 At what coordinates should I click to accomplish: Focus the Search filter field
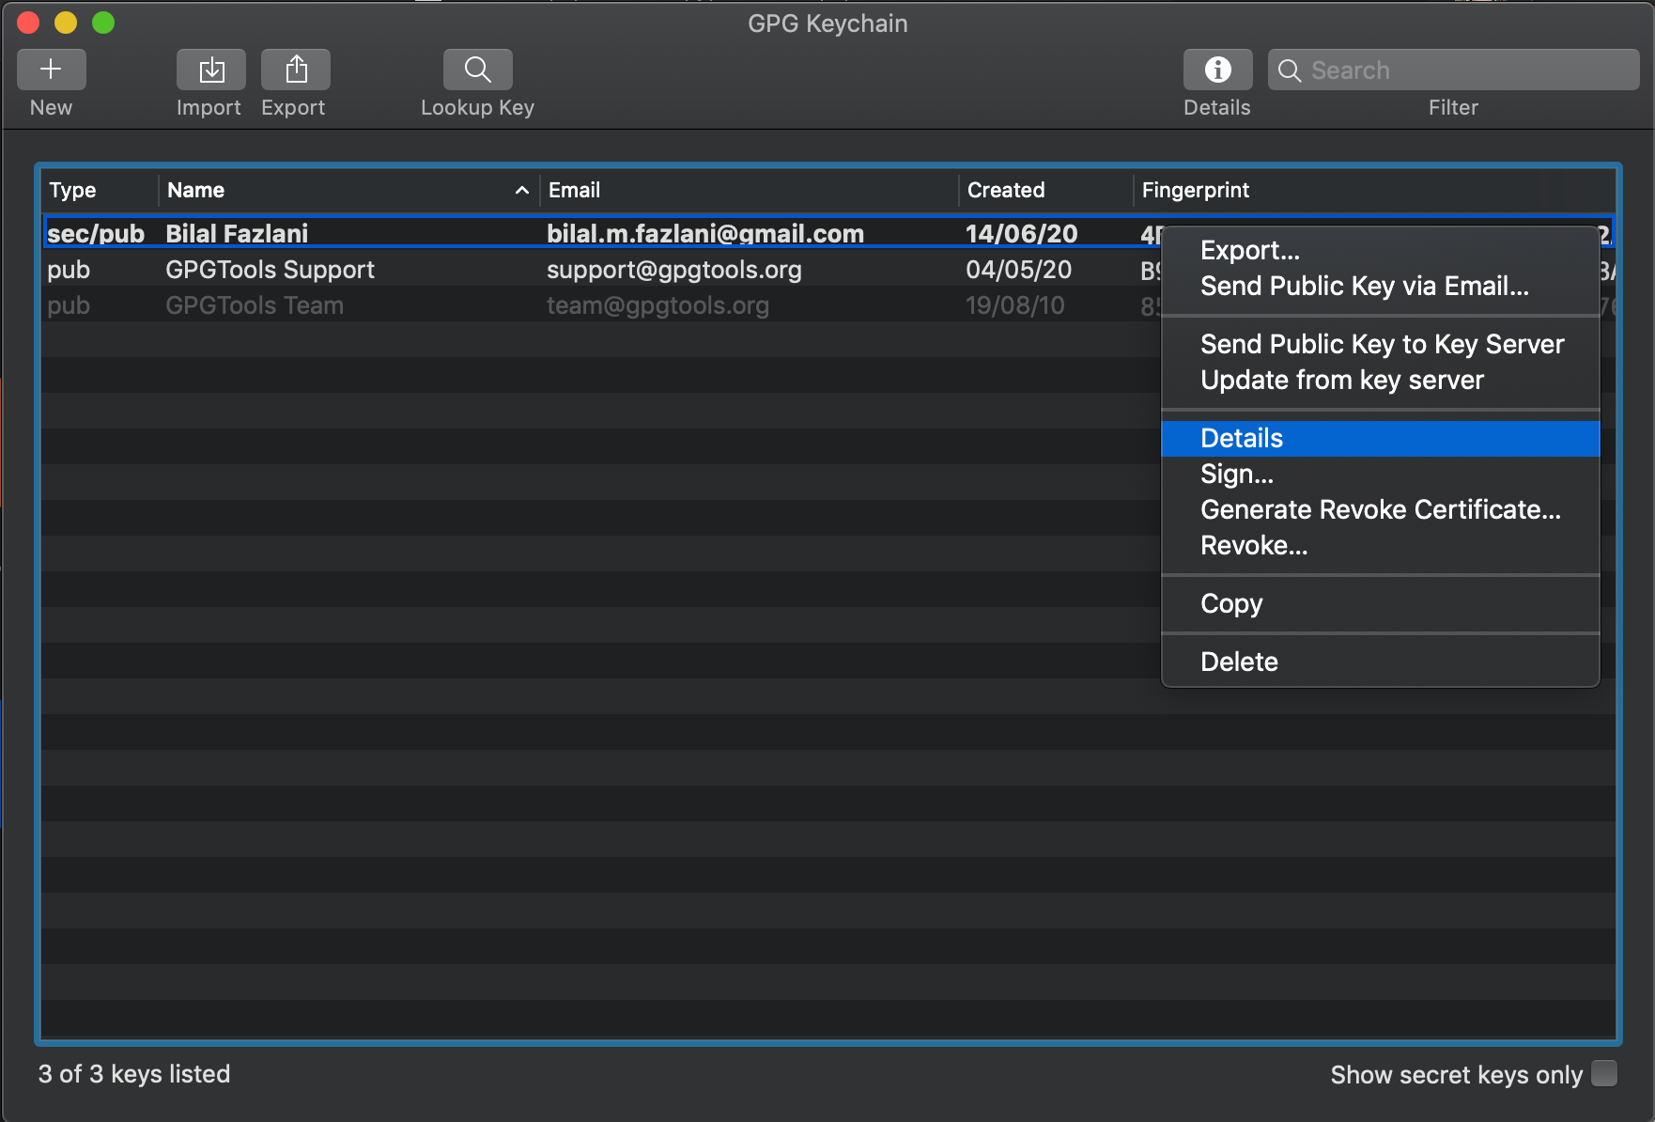(1453, 70)
